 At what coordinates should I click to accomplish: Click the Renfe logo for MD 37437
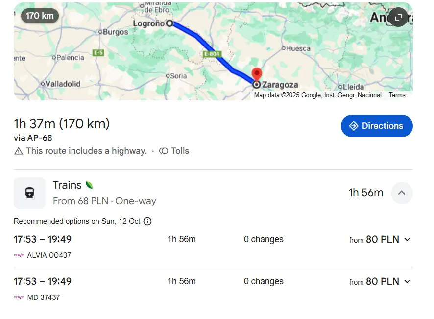click(19, 297)
